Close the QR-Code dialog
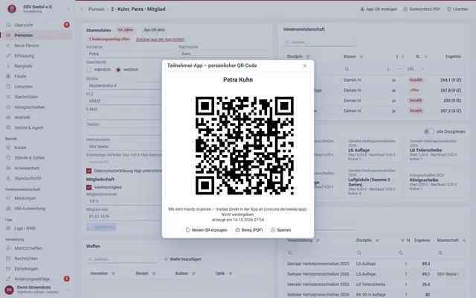The width and height of the screenshot is (476, 298). 304,66
